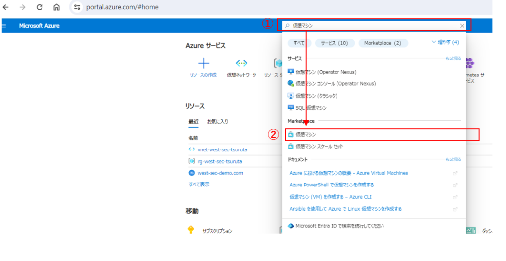Viewport: 506px width, 261px height.
Task: Open Azure における仮想マシンの概要 document
Action: click(x=348, y=173)
